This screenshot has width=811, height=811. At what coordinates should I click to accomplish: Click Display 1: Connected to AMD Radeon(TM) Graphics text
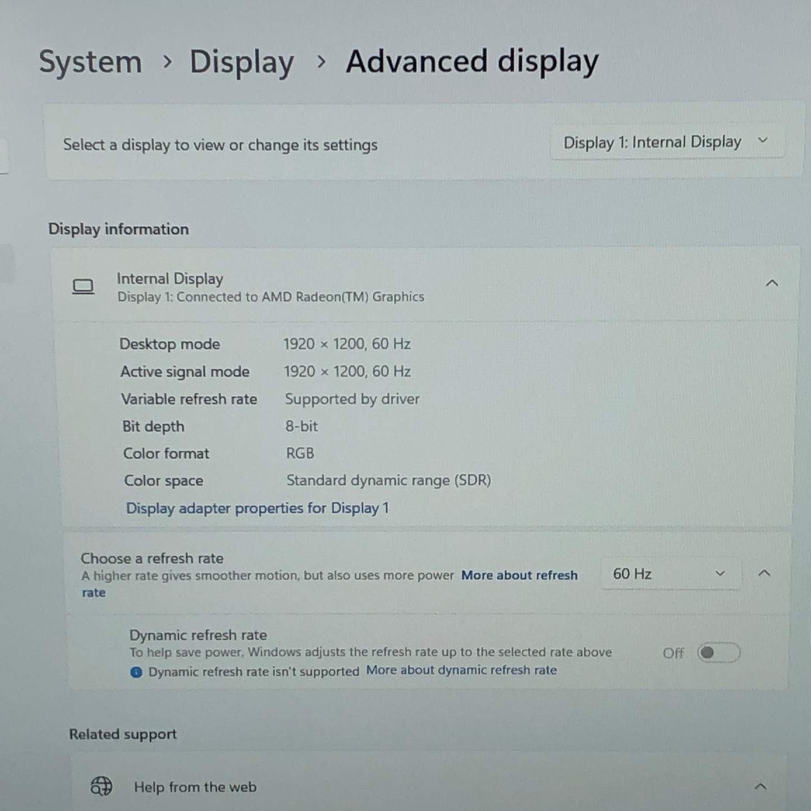(271, 297)
